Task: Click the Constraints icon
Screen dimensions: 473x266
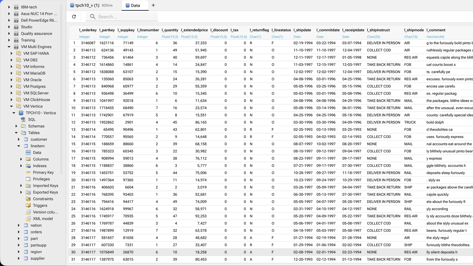Action: tap(28, 199)
